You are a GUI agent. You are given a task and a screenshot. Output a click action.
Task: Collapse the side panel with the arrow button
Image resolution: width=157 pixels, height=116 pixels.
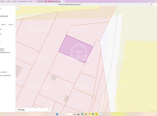coord(17,8)
